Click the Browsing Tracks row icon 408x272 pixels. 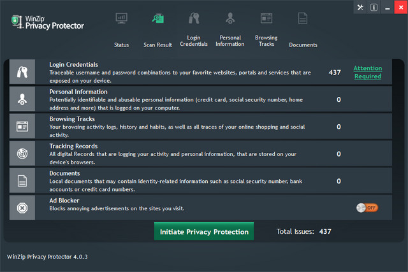coord(22,126)
